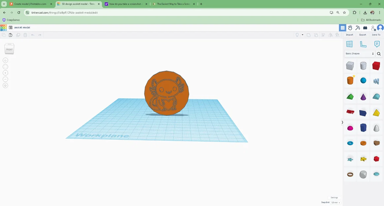This screenshot has width=384, height=206.
Task: Select the orange axolotl medal model
Action: (166, 93)
